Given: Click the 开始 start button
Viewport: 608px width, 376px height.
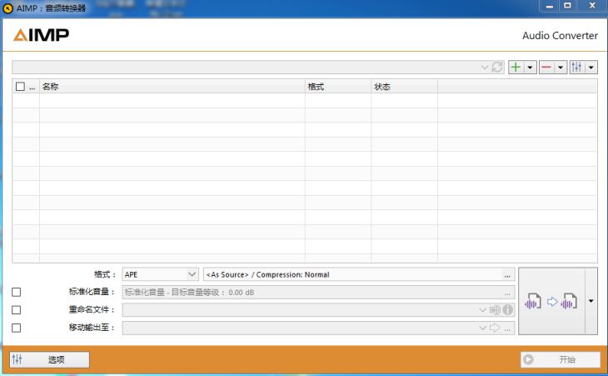Looking at the screenshot, I should point(561,359).
